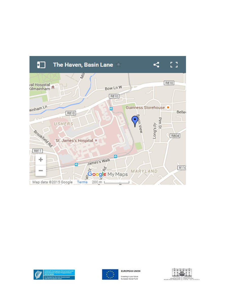The width and height of the screenshot is (235, 304).
Task: Click the map title The Haven, Basin Lane
Action: pos(83,65)
